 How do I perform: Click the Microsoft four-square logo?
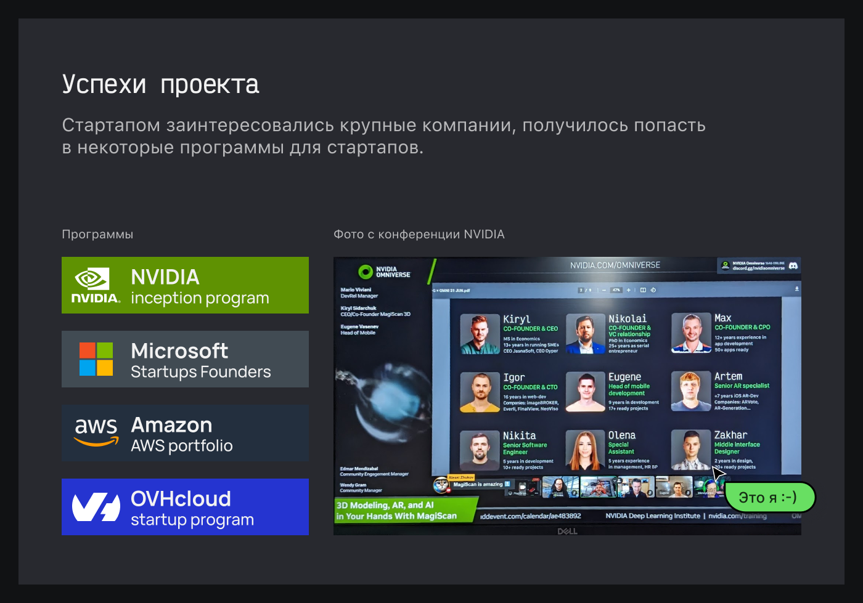click(x=96, y=359)
